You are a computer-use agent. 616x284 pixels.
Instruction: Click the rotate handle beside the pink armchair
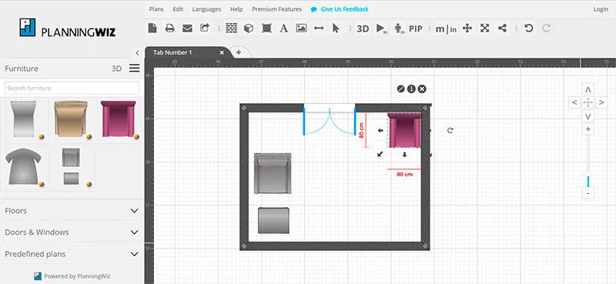[450, 130]
